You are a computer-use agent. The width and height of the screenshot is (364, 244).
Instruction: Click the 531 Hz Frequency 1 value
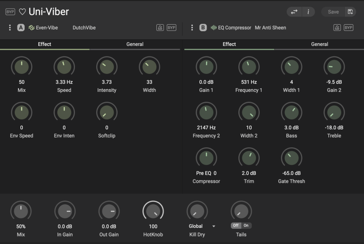pos(249,82)
